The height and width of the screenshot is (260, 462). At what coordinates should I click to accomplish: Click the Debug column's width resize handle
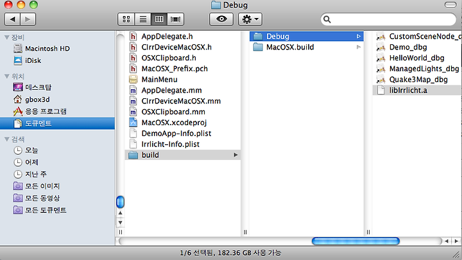click(368, 232)
